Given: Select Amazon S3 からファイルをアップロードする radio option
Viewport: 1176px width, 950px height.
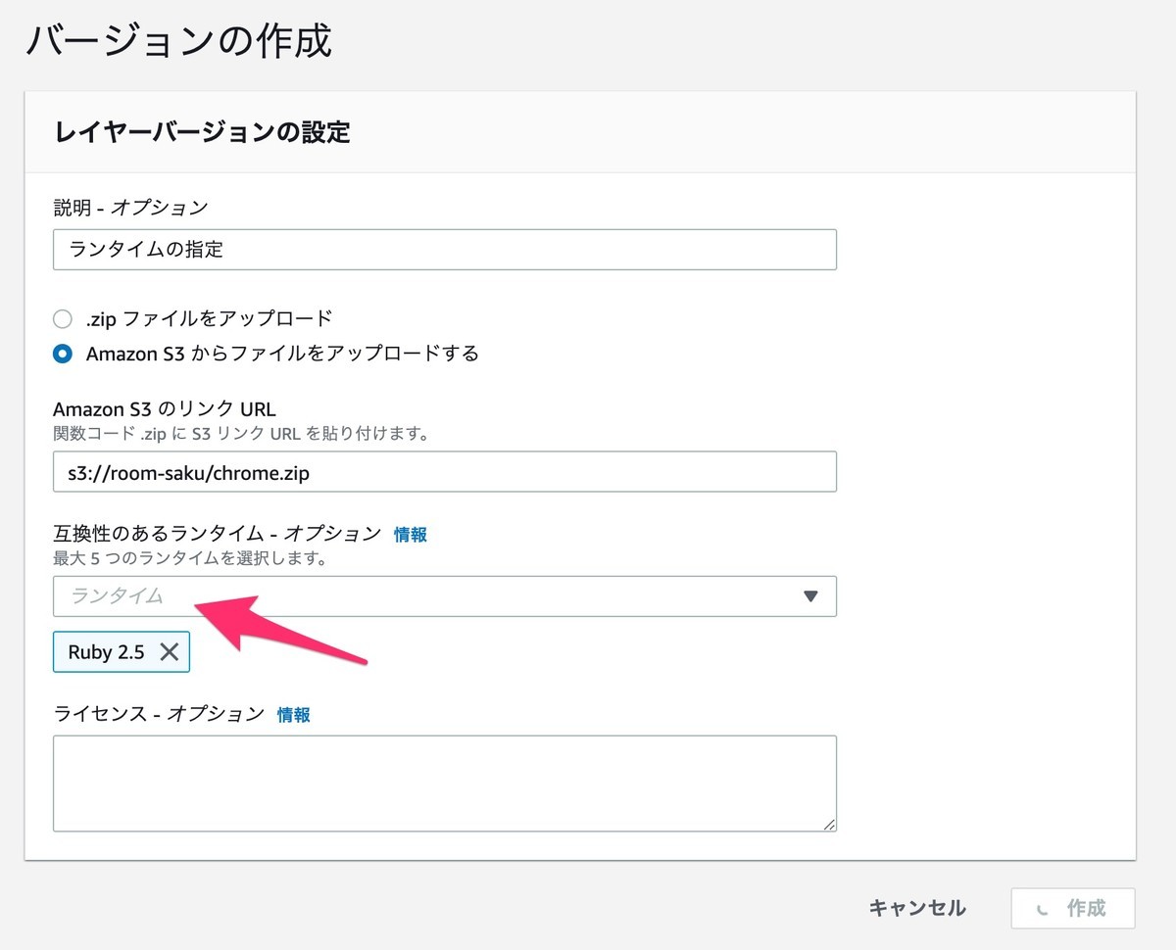Looking at the screenshot, I should click(x=63, y=354).
